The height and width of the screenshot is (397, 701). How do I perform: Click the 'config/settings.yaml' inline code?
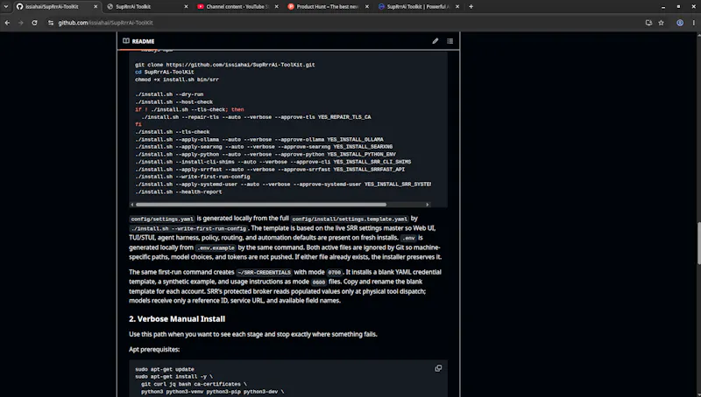click(162, 219)
